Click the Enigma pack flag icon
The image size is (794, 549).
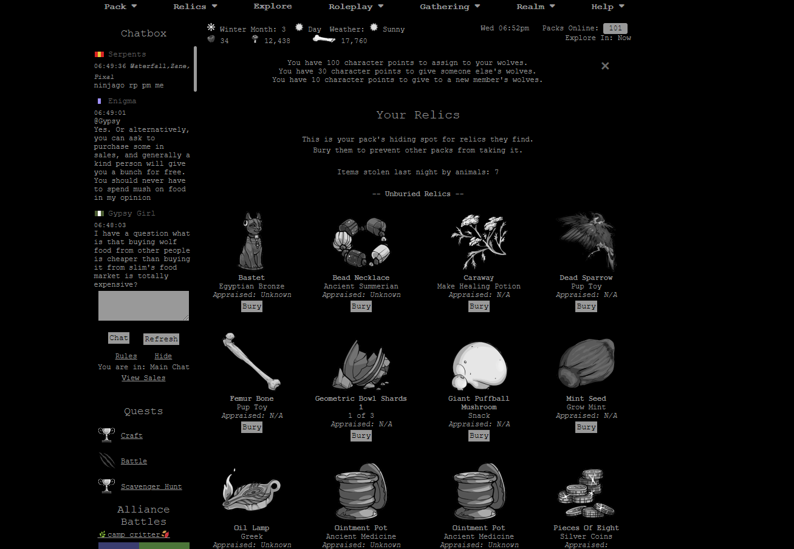tap(99, 101)
